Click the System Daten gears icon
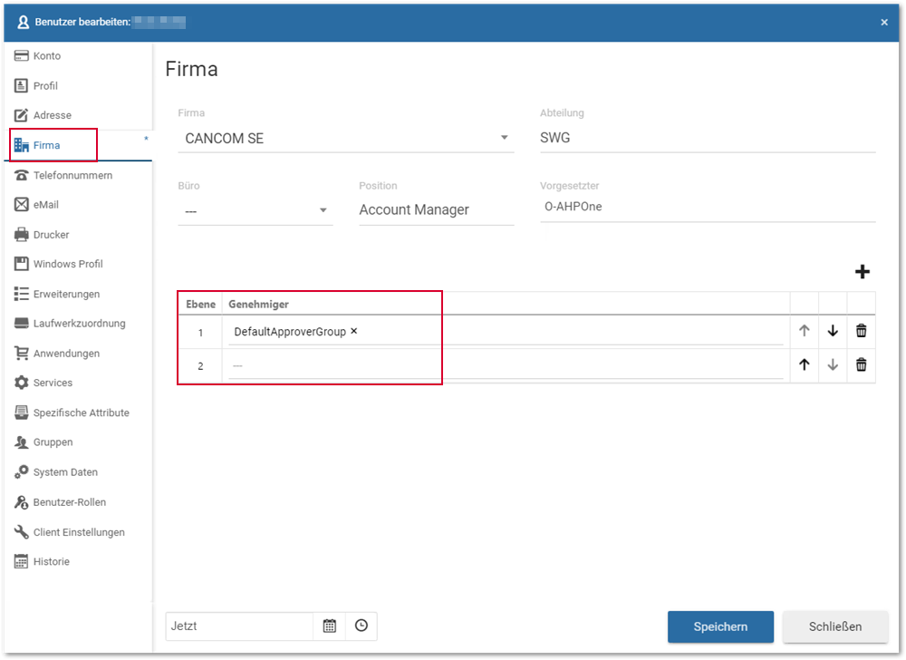The width and height of the screenshot is (906, 660). point(22,471)
